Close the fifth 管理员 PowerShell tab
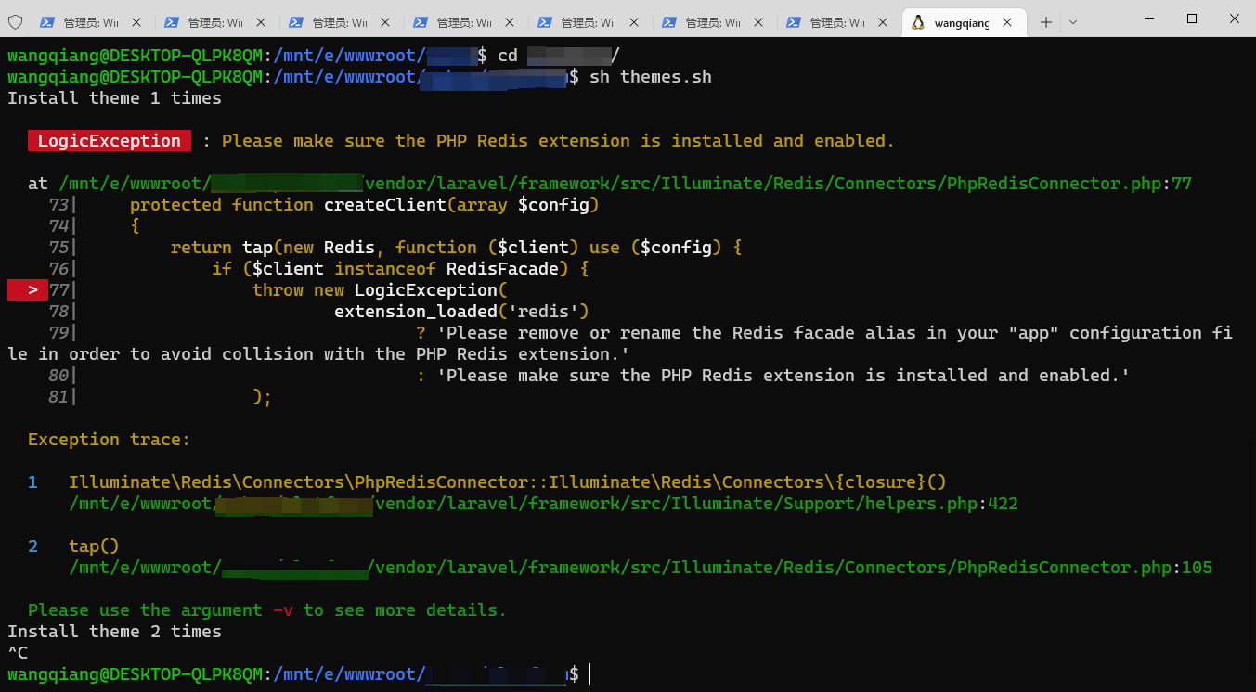The height and width of the screenshot is (692, 1256). click(634, 22)
